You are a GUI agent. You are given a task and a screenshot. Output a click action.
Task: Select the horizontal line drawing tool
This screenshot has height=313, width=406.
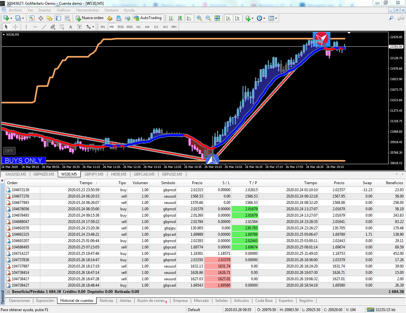tap(35, 27)
